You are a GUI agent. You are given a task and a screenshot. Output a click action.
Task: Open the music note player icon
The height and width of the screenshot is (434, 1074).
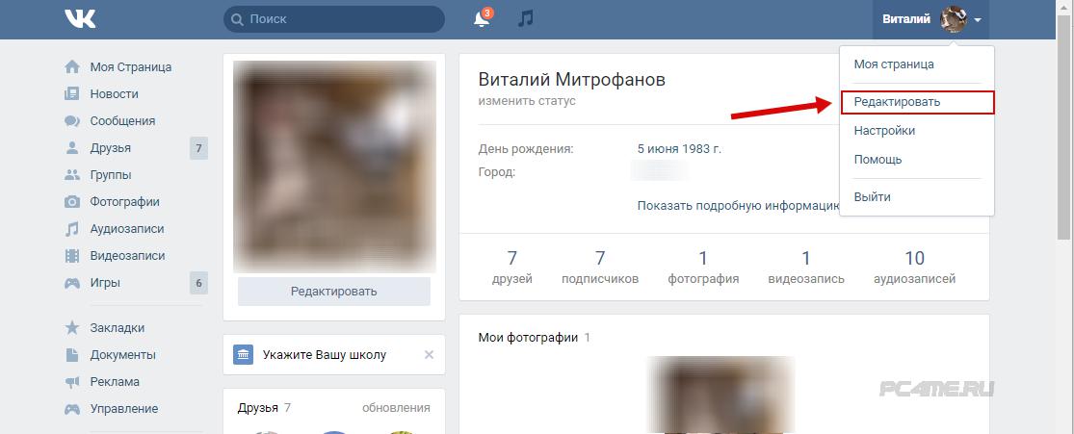pos(525,18)
